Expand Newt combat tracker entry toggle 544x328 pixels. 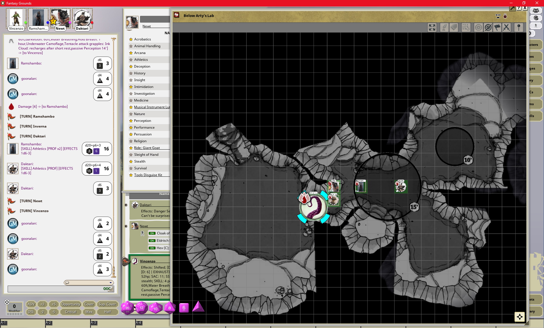pyautogui.click(x=126, y=226)
